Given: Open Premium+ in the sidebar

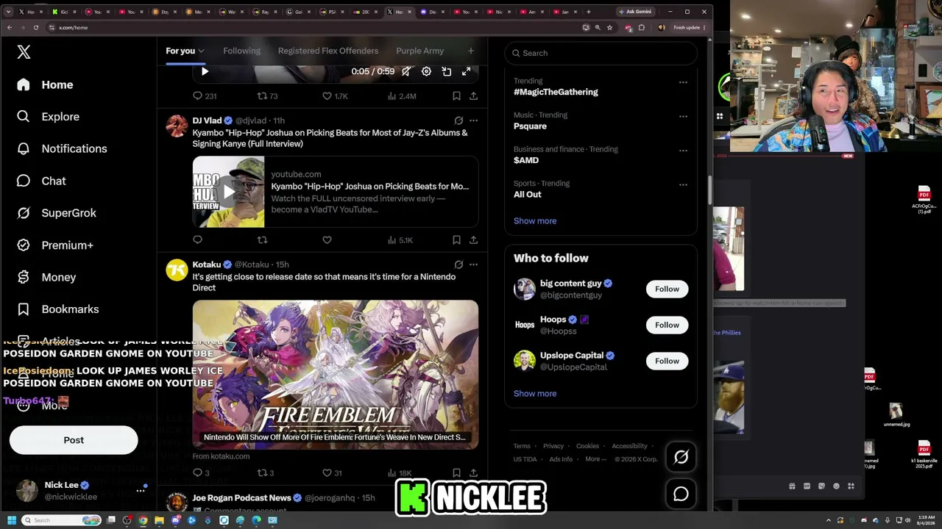Looking at the screenshot, I should 56,245.
